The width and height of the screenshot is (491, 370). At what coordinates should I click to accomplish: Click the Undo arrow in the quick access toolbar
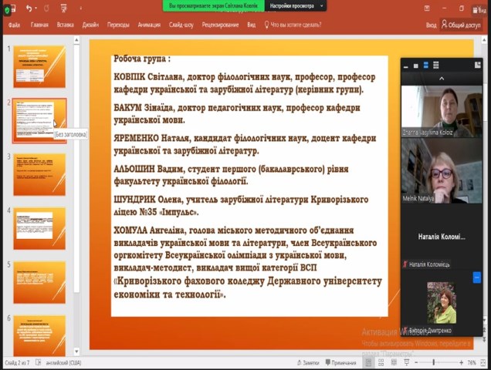click(29, 8)
